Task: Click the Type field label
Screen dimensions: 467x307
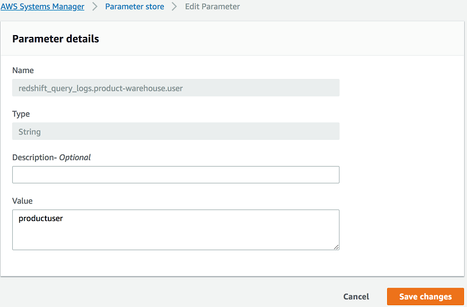Action: 21,114
